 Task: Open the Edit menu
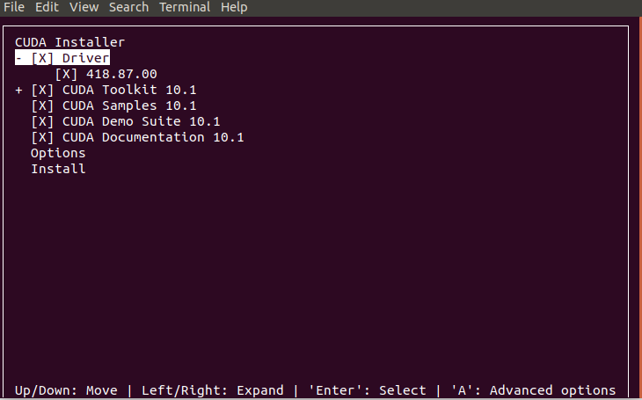[x=47, y=7]
